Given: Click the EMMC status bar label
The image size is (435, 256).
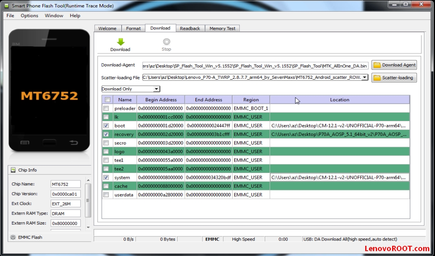Looking at the screenshot, I should (x=212, y=239).
